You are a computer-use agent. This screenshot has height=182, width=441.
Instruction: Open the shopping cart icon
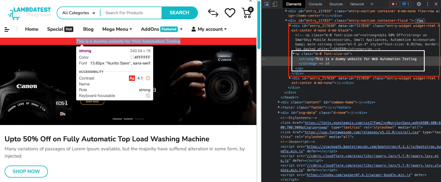point(248,13)
